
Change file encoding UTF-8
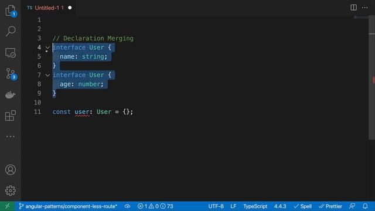216,206
